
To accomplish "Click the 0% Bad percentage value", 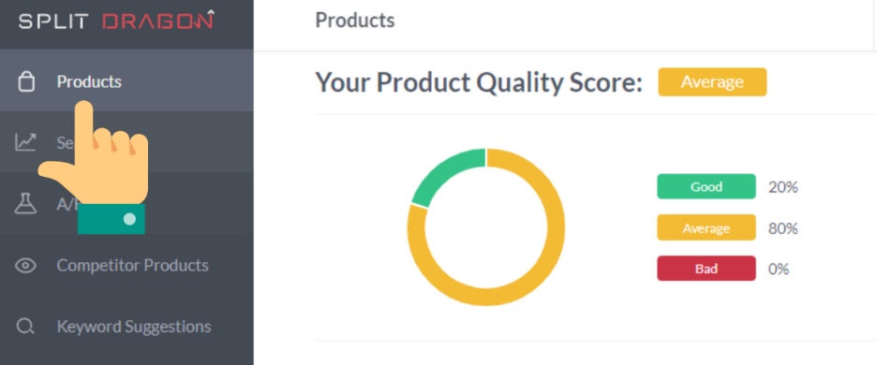I will click(x=778, y=270).
